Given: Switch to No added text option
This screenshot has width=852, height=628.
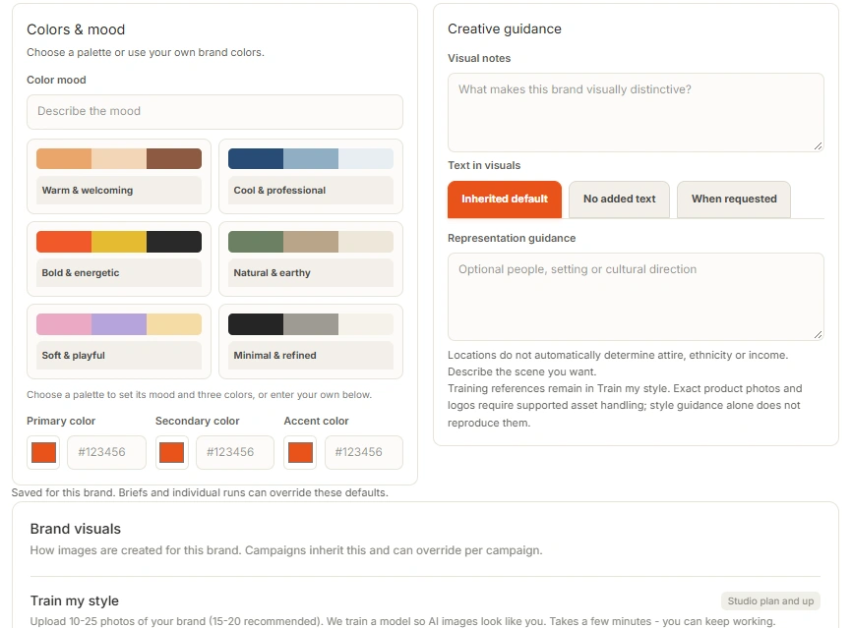Looking at the screenshot, I should pos(619,200).
